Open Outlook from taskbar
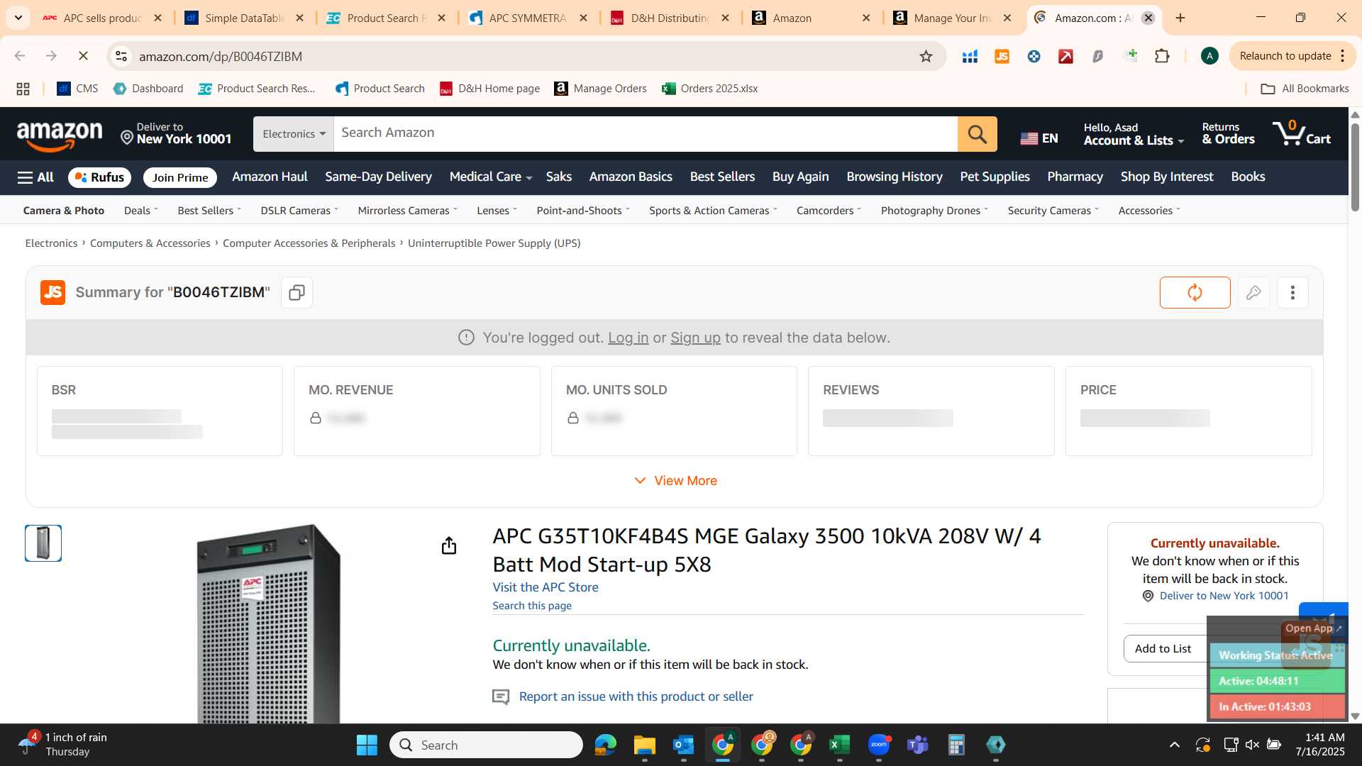This screenshot has width=1362, height=766. [x=683, y=745]
